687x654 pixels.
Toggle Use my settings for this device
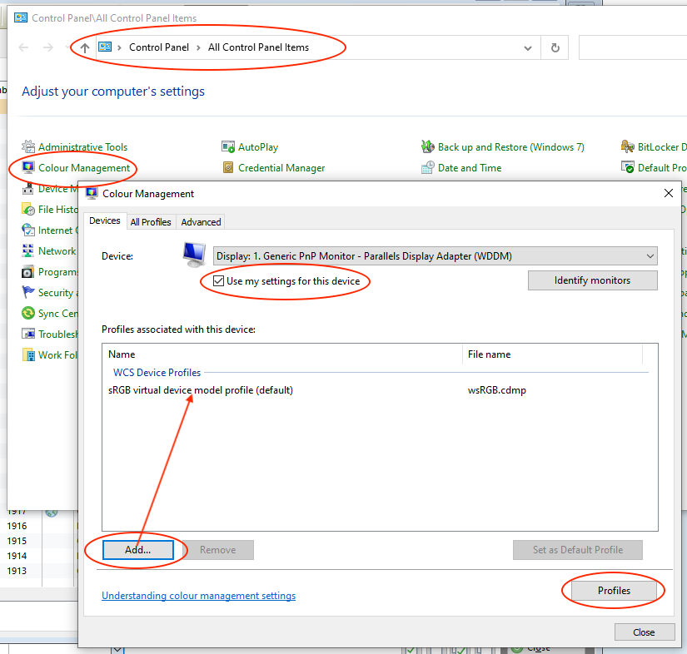[x=219, y=281]
